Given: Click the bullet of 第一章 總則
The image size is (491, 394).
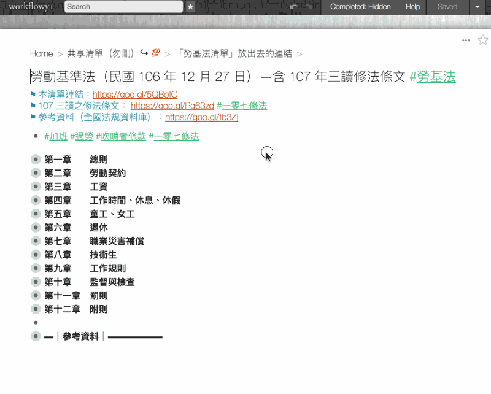Looking at the screenshot, I should point(36,160).
